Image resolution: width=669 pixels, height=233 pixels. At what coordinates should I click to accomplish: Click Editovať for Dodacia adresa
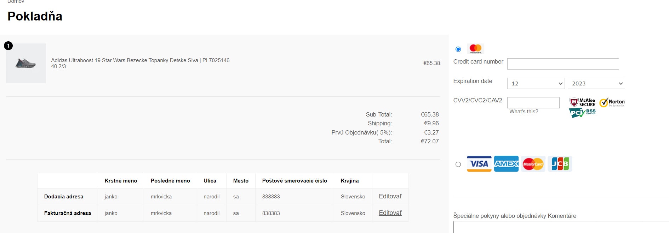coord(390,196)
